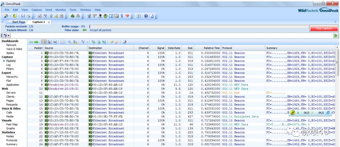Click the green apply filter play button
This screenshot has width=340, height=147.
click(337, 35)
